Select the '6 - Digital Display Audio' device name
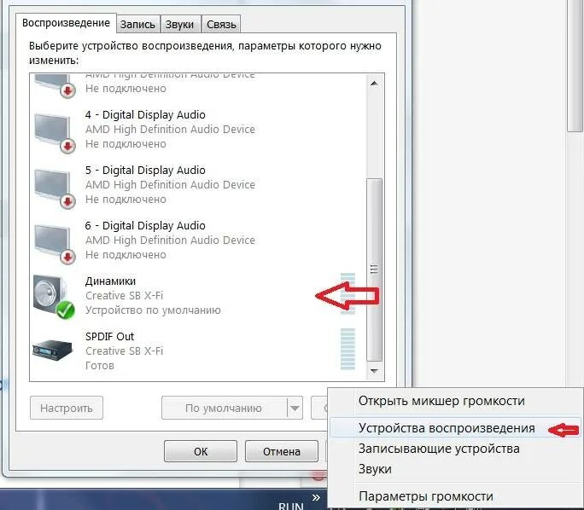This screenshot has width=584, height=510. (x=145, y=225)
